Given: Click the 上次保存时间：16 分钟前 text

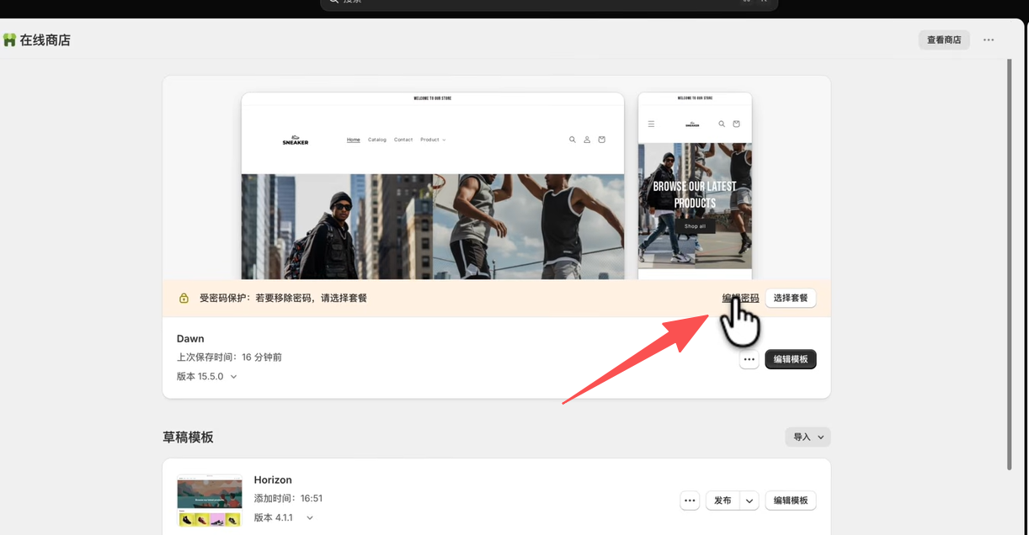Looking at the screenshot, I should (229, 358).
